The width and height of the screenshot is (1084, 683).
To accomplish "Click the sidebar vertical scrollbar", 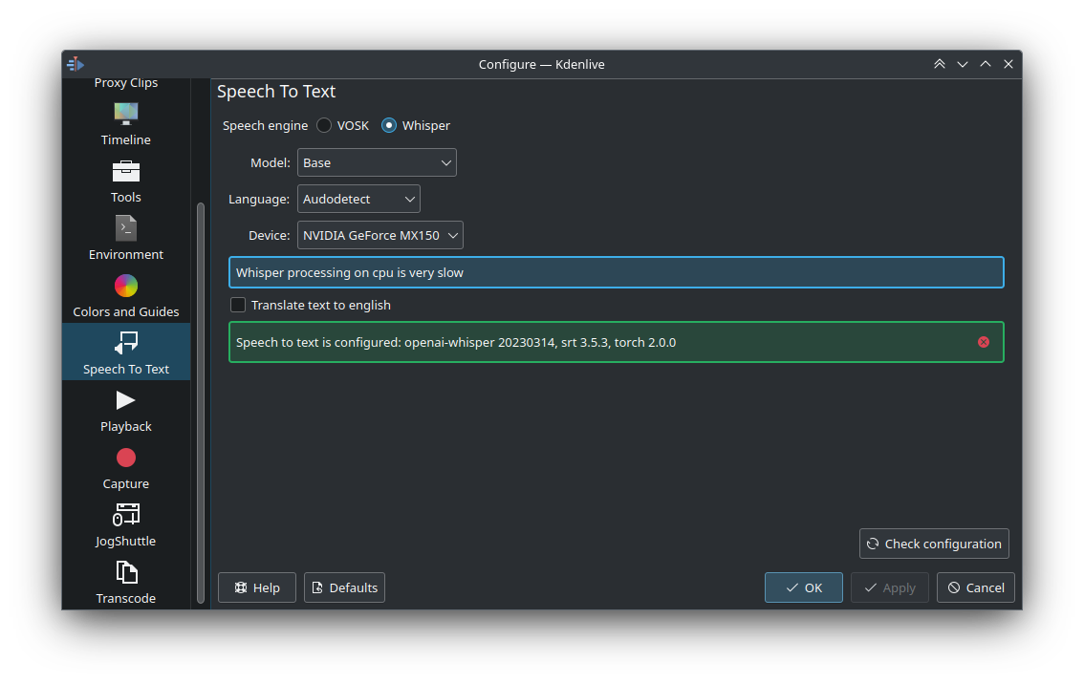I will point(201,401).
